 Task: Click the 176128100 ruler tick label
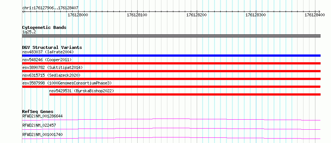coord(137,15)
